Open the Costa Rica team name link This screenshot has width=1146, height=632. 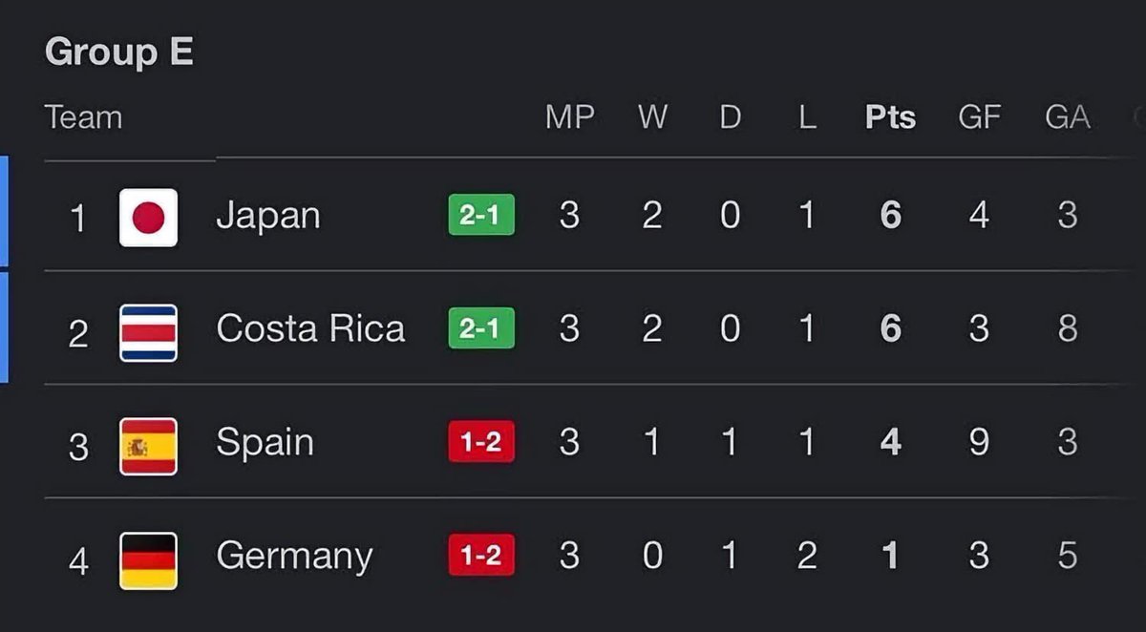coord(310,328)
